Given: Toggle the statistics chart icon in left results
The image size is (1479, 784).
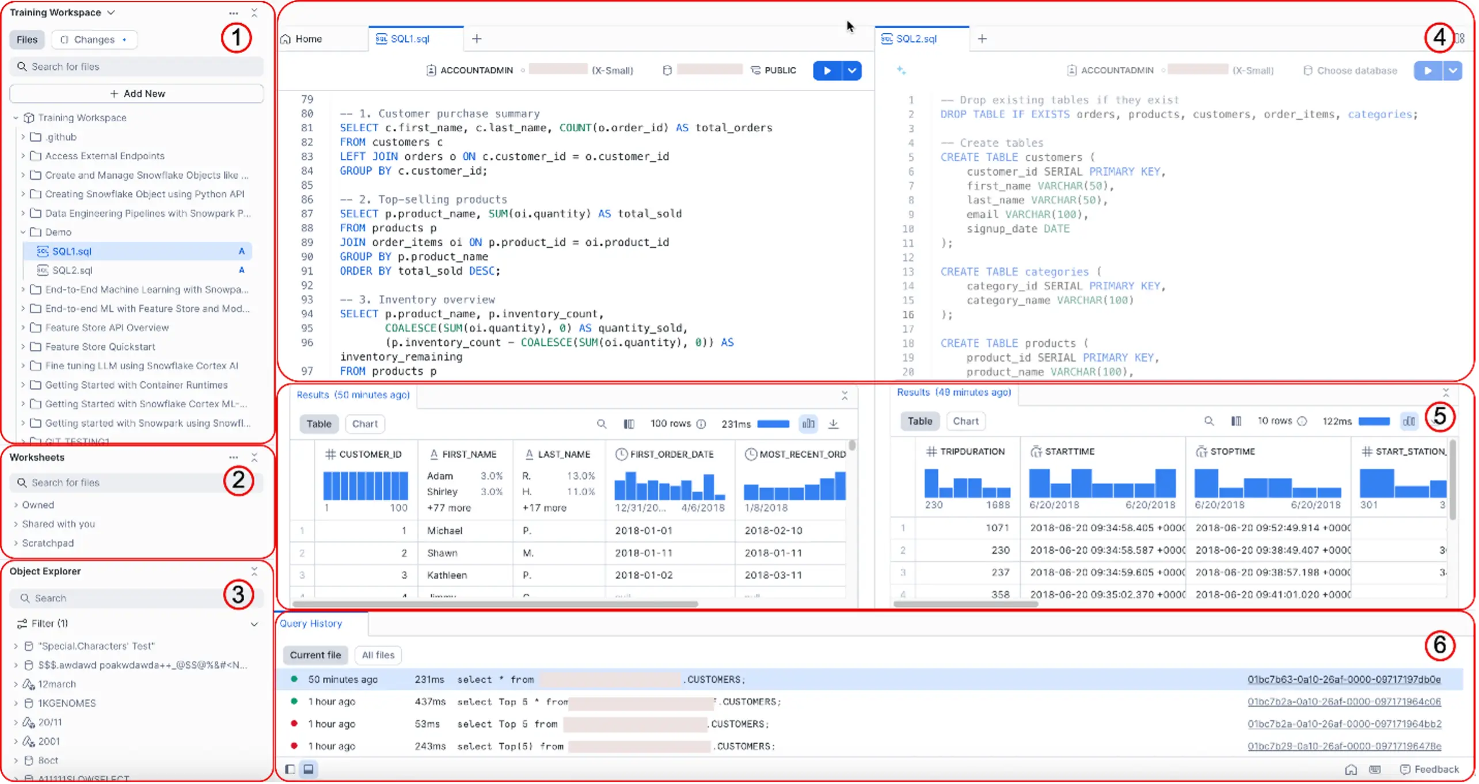Looking at the screenshot, I should click(x=808, y=424).
